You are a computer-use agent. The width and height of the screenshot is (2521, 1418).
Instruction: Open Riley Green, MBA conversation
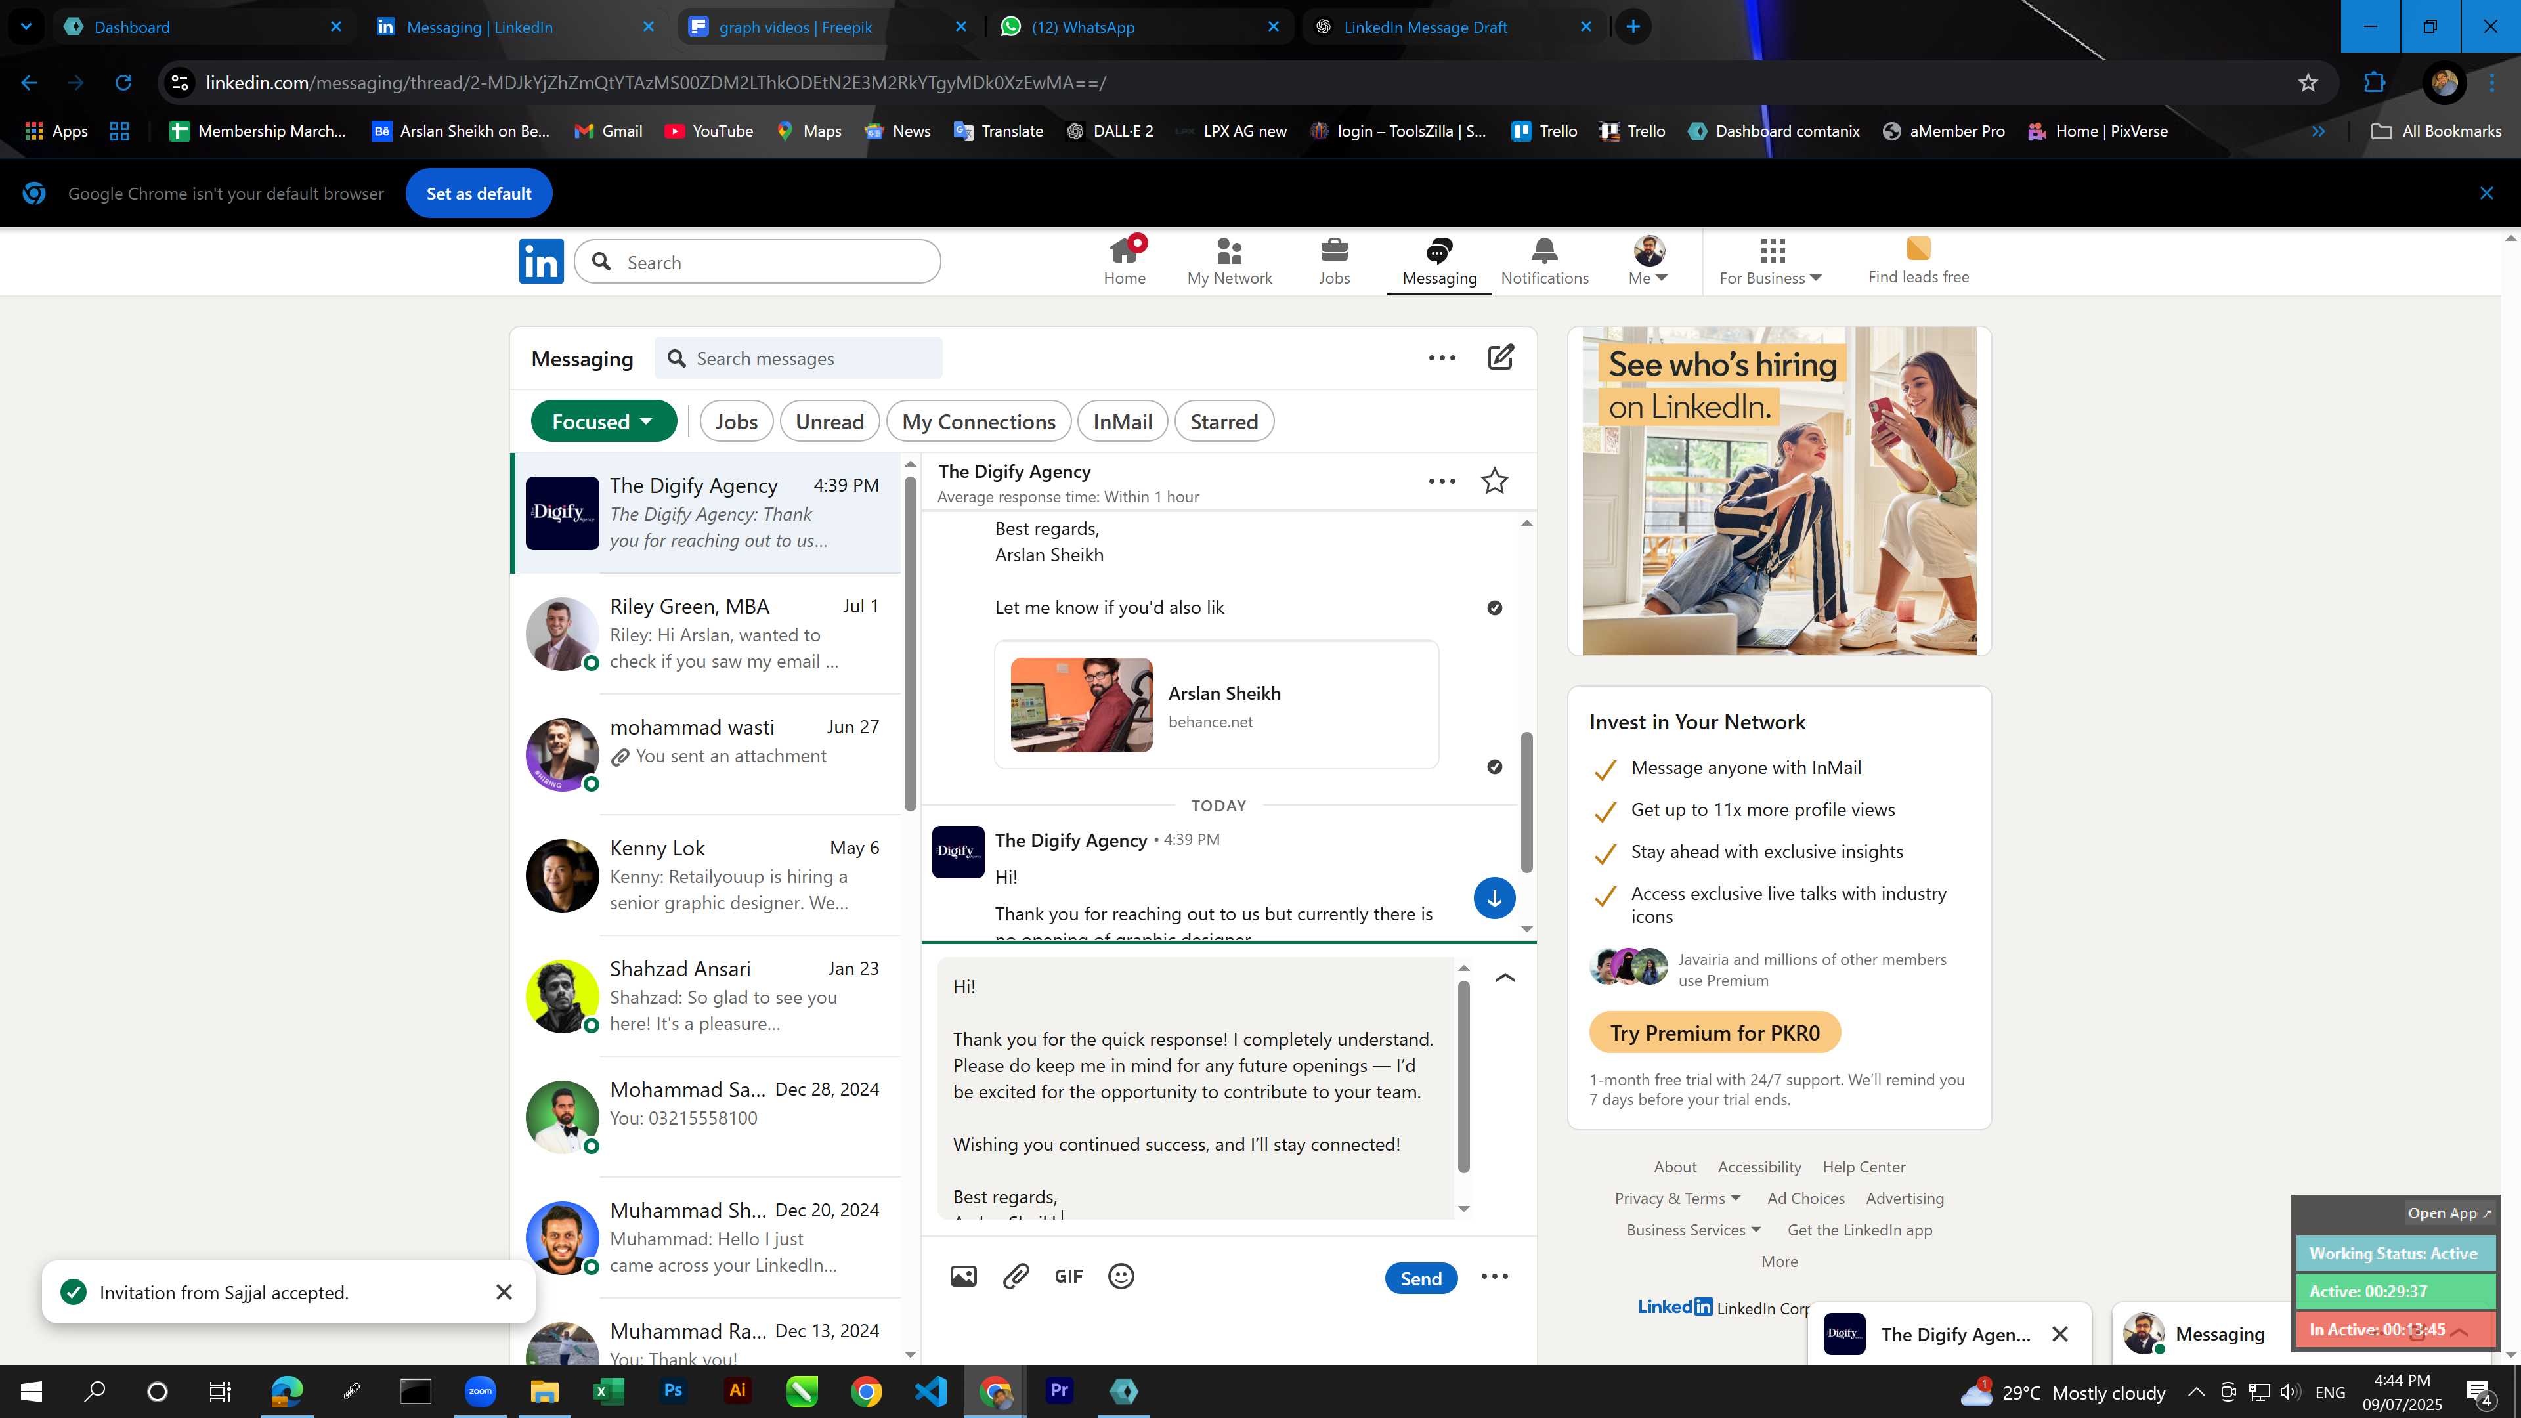(706, 634)
